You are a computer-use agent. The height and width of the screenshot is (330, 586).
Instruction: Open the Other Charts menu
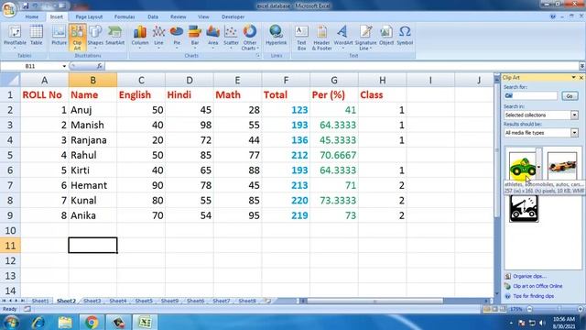click(250, 37)
